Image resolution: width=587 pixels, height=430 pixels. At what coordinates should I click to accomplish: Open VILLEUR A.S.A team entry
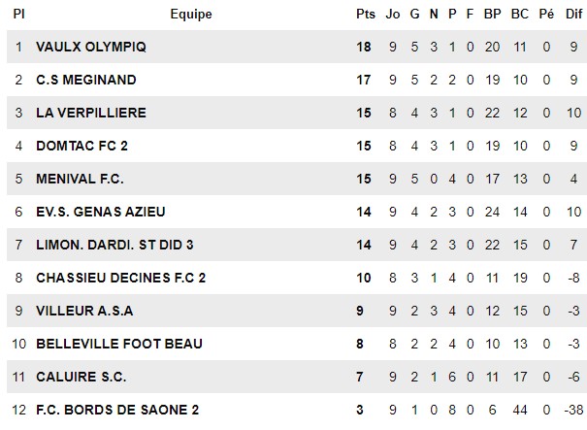tap(84, 311)
